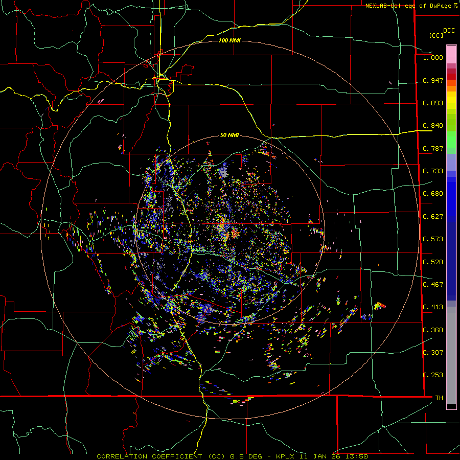Click the 0.360 scale value
The width and height of the screenshot is (460, 460).
(433, 330)
